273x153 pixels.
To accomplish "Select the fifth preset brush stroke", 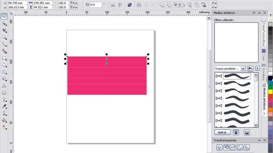I will click(237, 106).
